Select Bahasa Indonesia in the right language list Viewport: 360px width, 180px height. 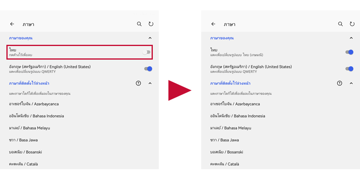click(x=237, y=116)
